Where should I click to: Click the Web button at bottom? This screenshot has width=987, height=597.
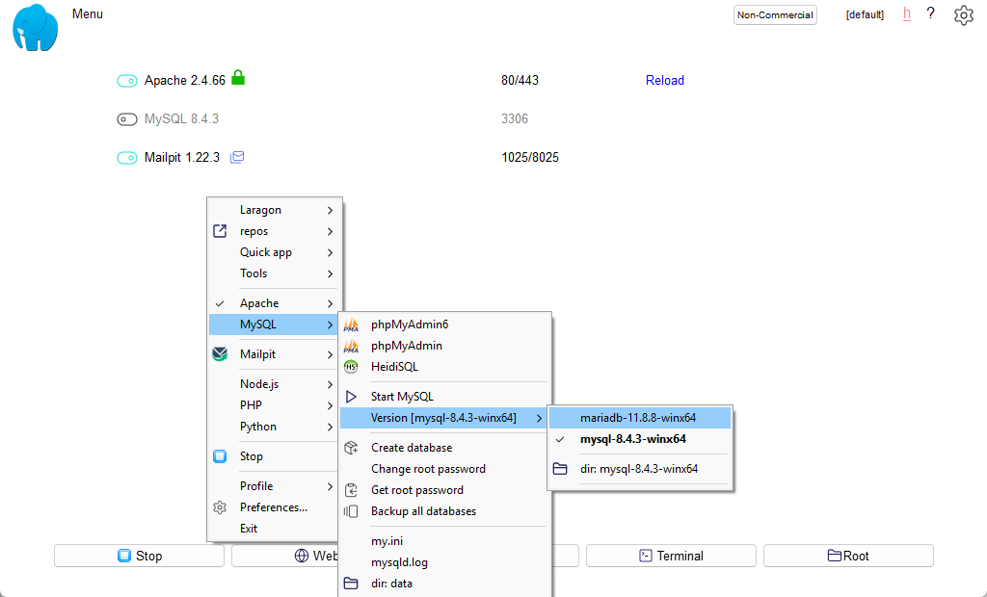coord(284,556)
